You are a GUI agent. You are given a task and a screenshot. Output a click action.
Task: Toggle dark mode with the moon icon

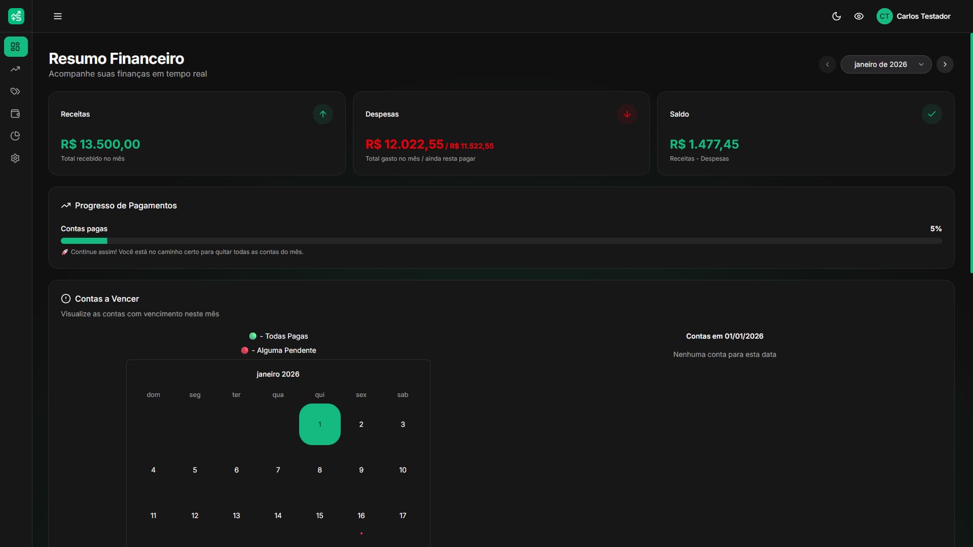point(836,16)
